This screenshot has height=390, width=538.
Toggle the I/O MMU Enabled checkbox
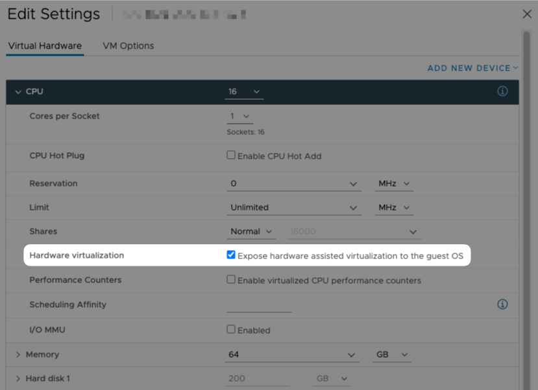pos(230,329)
